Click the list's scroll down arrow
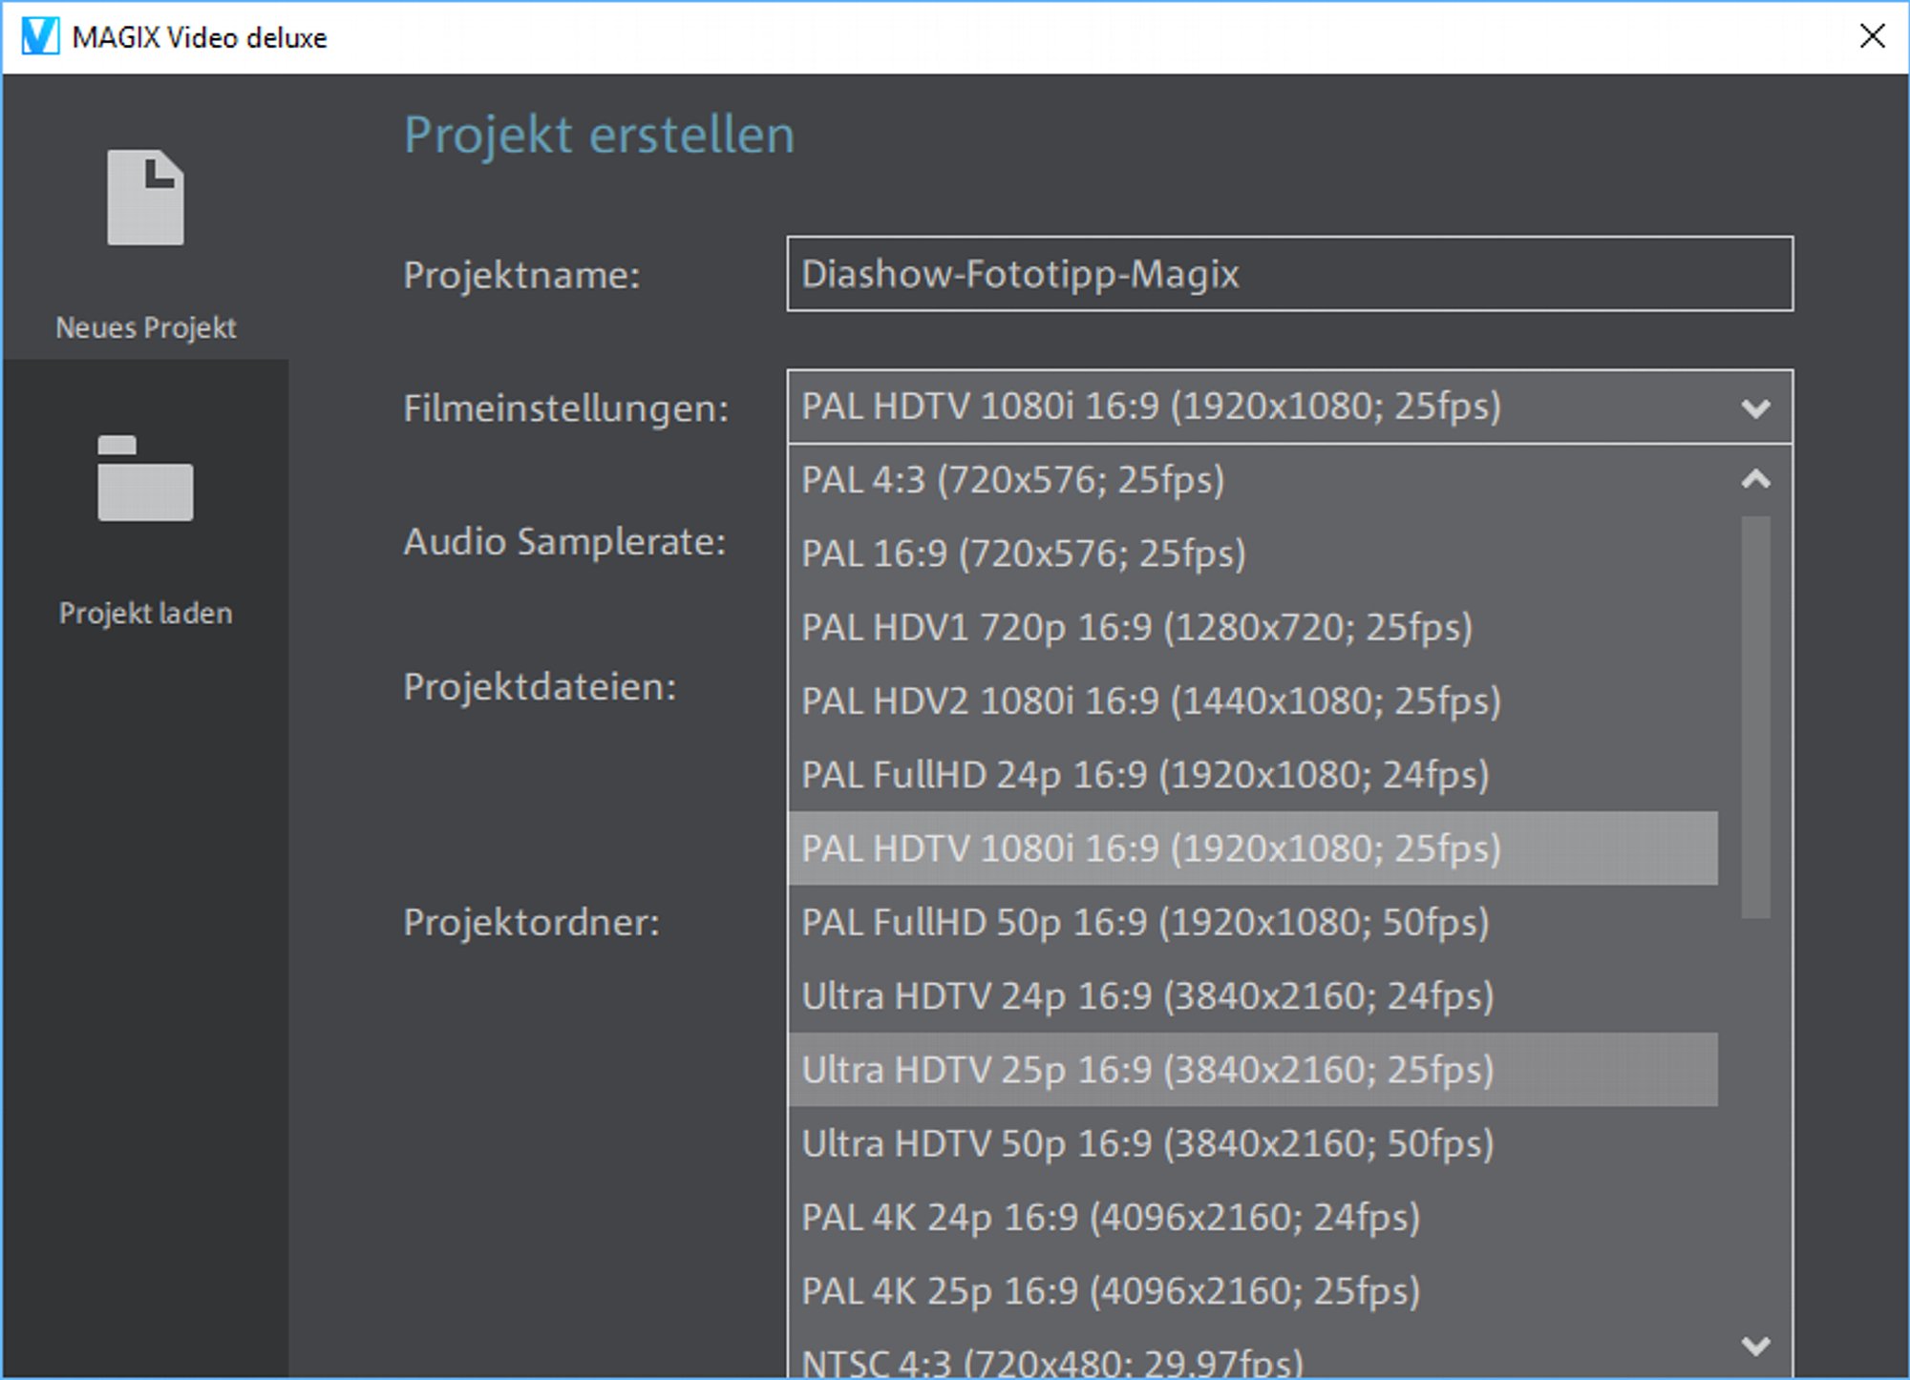This screenshot has height=1380, width=1910. (x=1755, y=1346)
